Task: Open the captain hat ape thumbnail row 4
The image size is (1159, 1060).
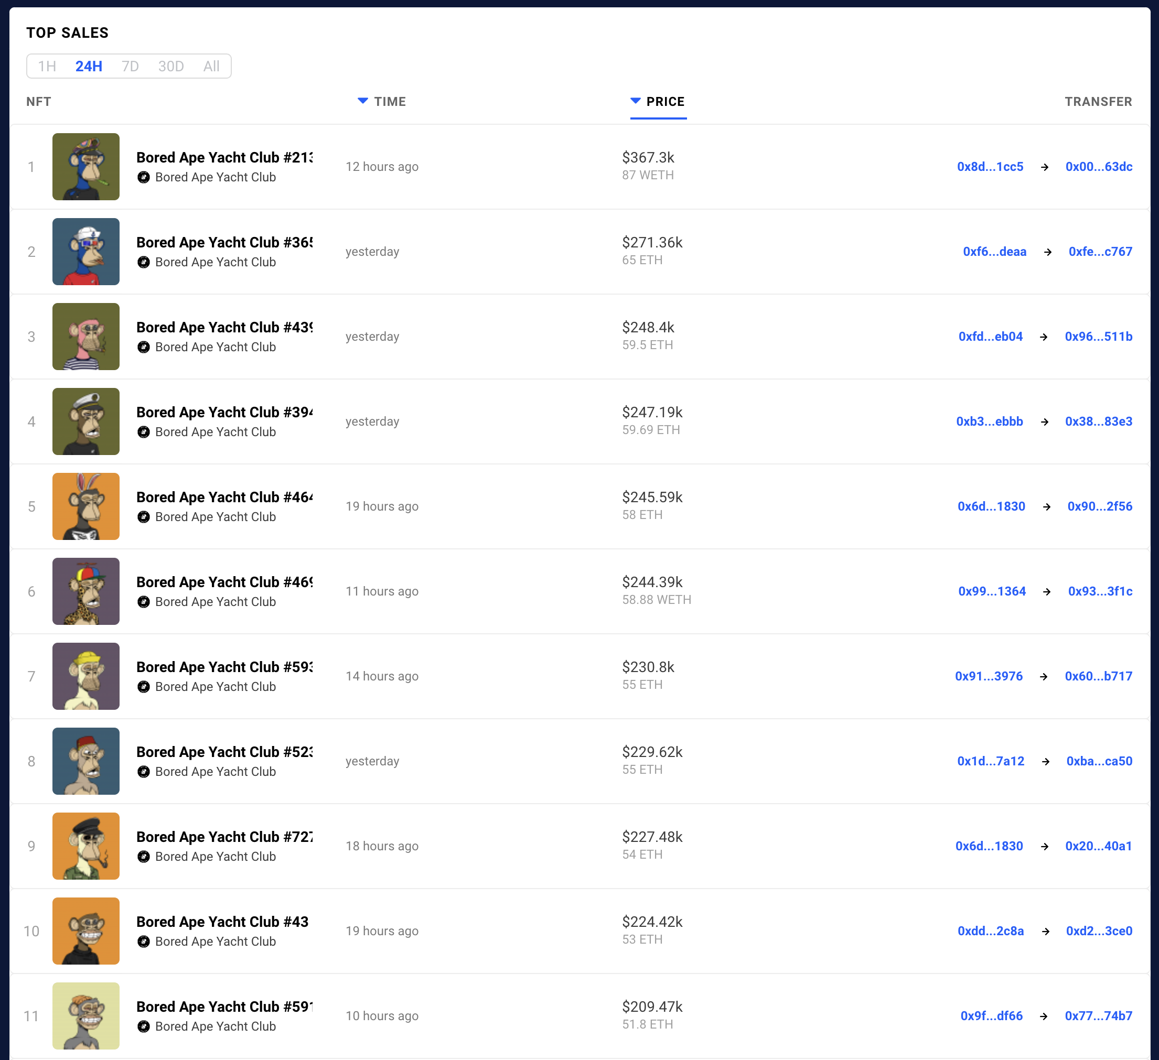Action: [x=85, y=421]
